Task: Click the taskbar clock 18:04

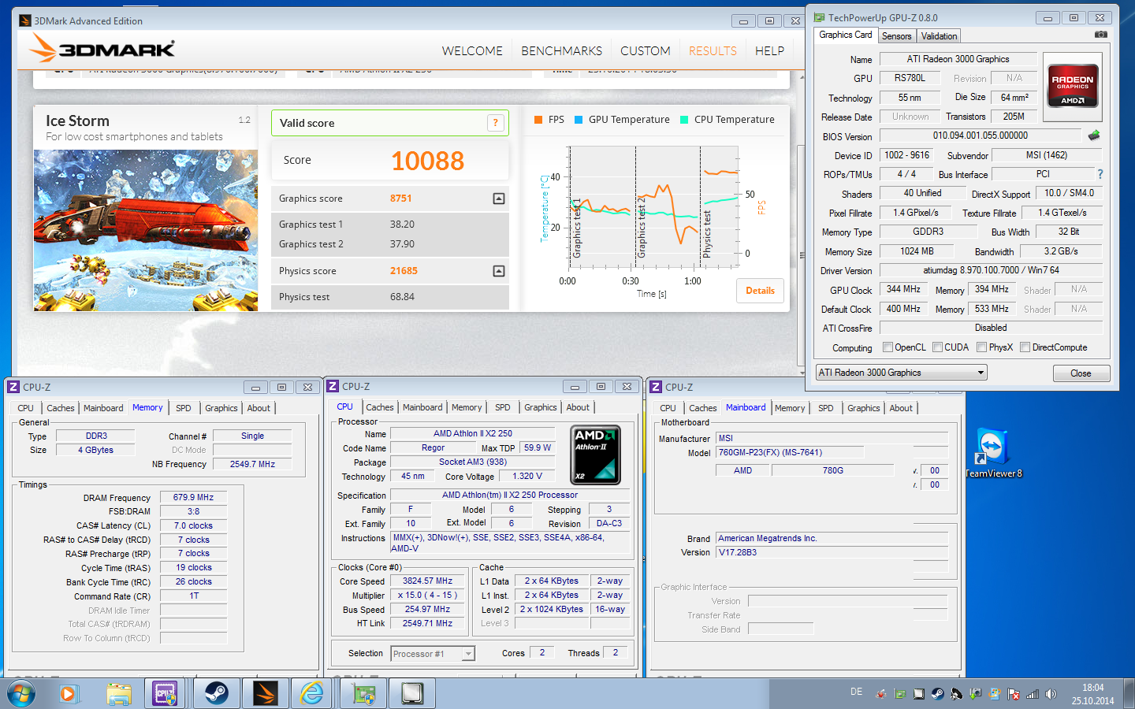Action: coord(1092,688)
